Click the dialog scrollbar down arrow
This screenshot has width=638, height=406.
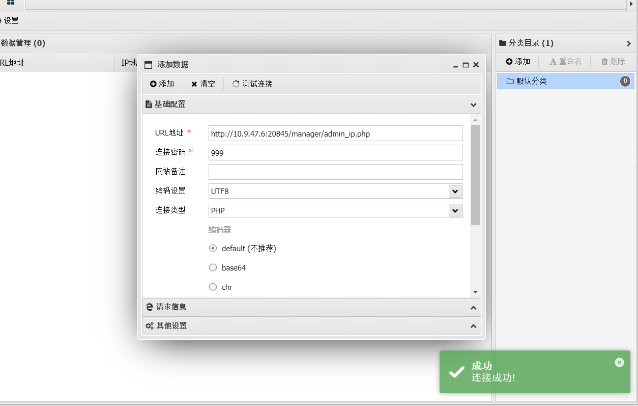475,292
